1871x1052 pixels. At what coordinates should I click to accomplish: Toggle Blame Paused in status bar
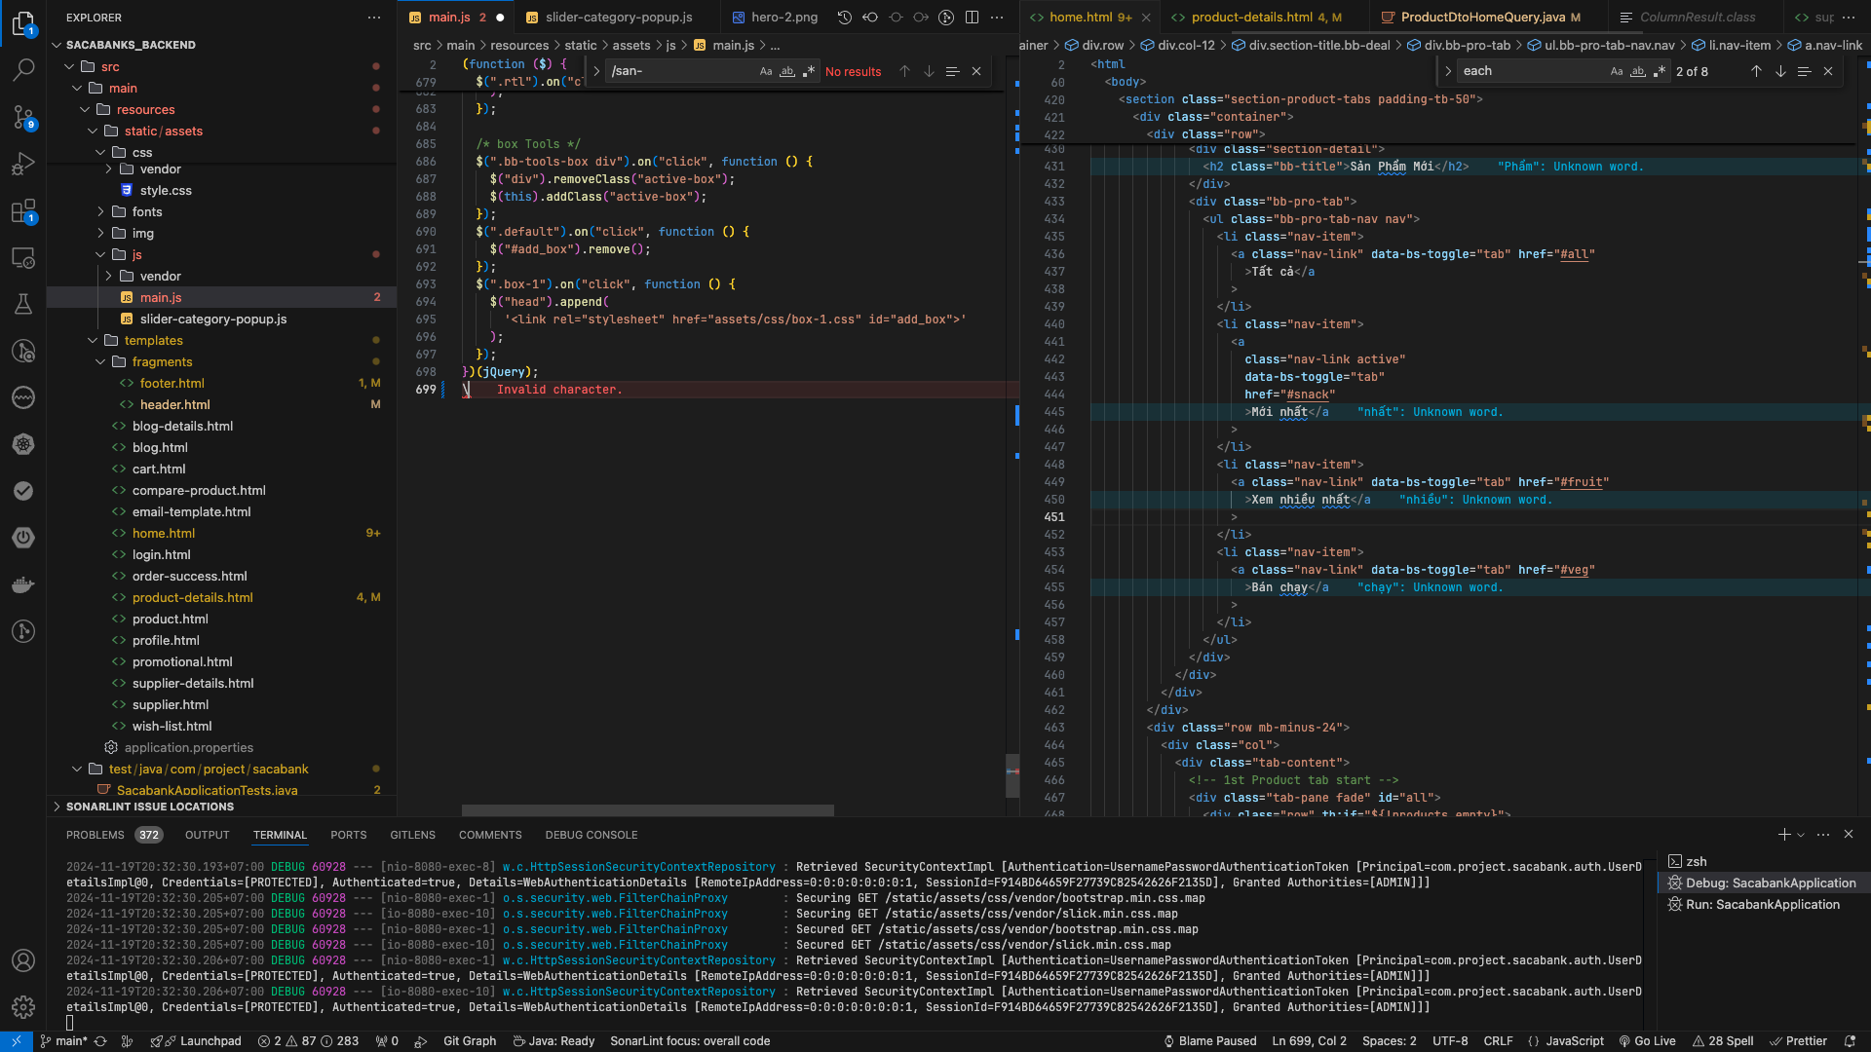[1209, 1041]
